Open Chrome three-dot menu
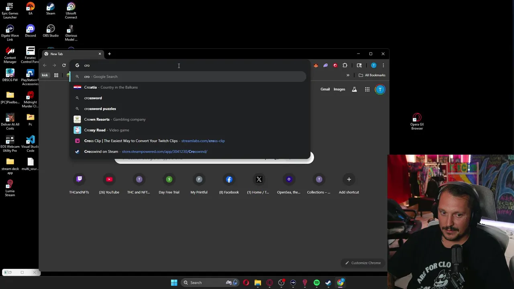 click(383, 65)
